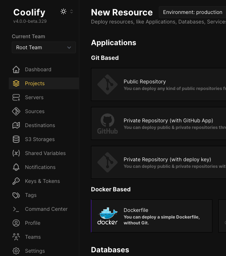Click the 'Docker Based' subheading

[111, 190]
